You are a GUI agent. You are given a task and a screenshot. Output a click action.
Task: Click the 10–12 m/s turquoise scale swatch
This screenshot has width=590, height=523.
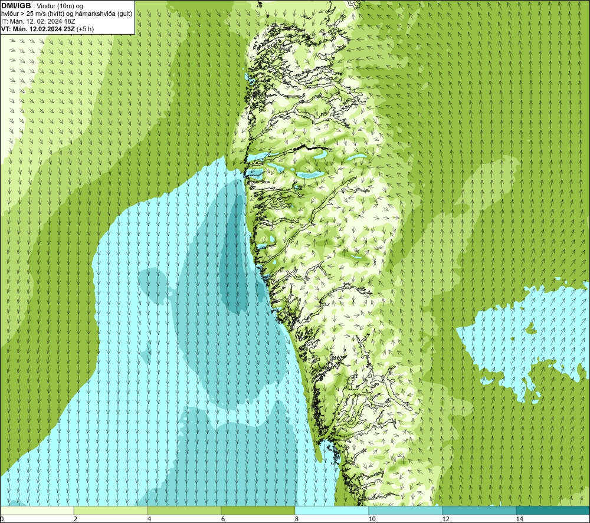click(406, 510)
